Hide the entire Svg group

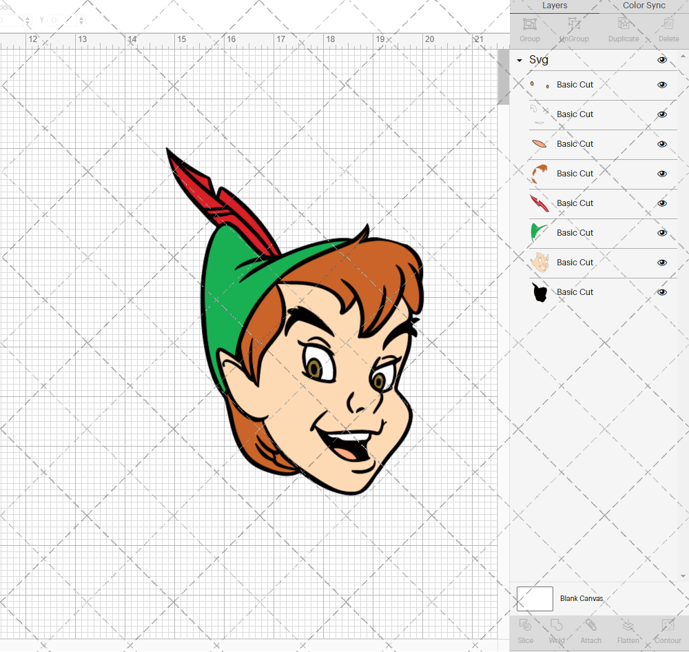pyautogui.click(x=662, y=60)
